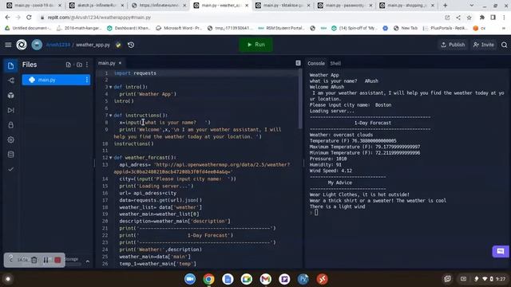
Task: Open the Settings gear sidebar icon
Action: coord(10,140)
